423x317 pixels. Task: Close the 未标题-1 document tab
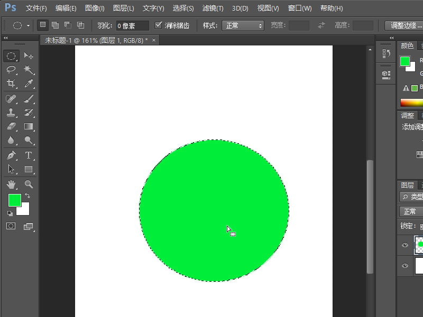pyautogui.click(x=154, y=40)
